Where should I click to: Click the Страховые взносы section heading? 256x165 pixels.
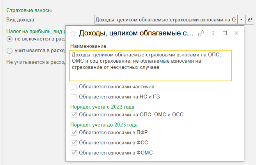29,11
